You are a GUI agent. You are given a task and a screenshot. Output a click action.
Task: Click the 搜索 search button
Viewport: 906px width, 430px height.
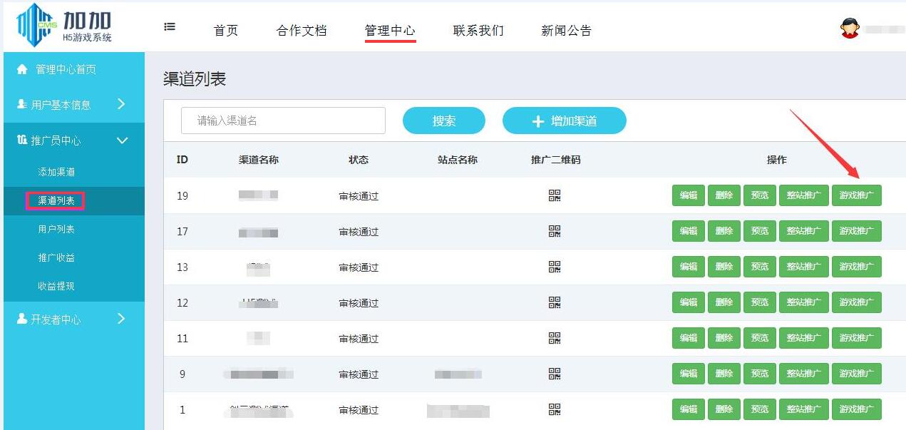(x=444, y=121)
